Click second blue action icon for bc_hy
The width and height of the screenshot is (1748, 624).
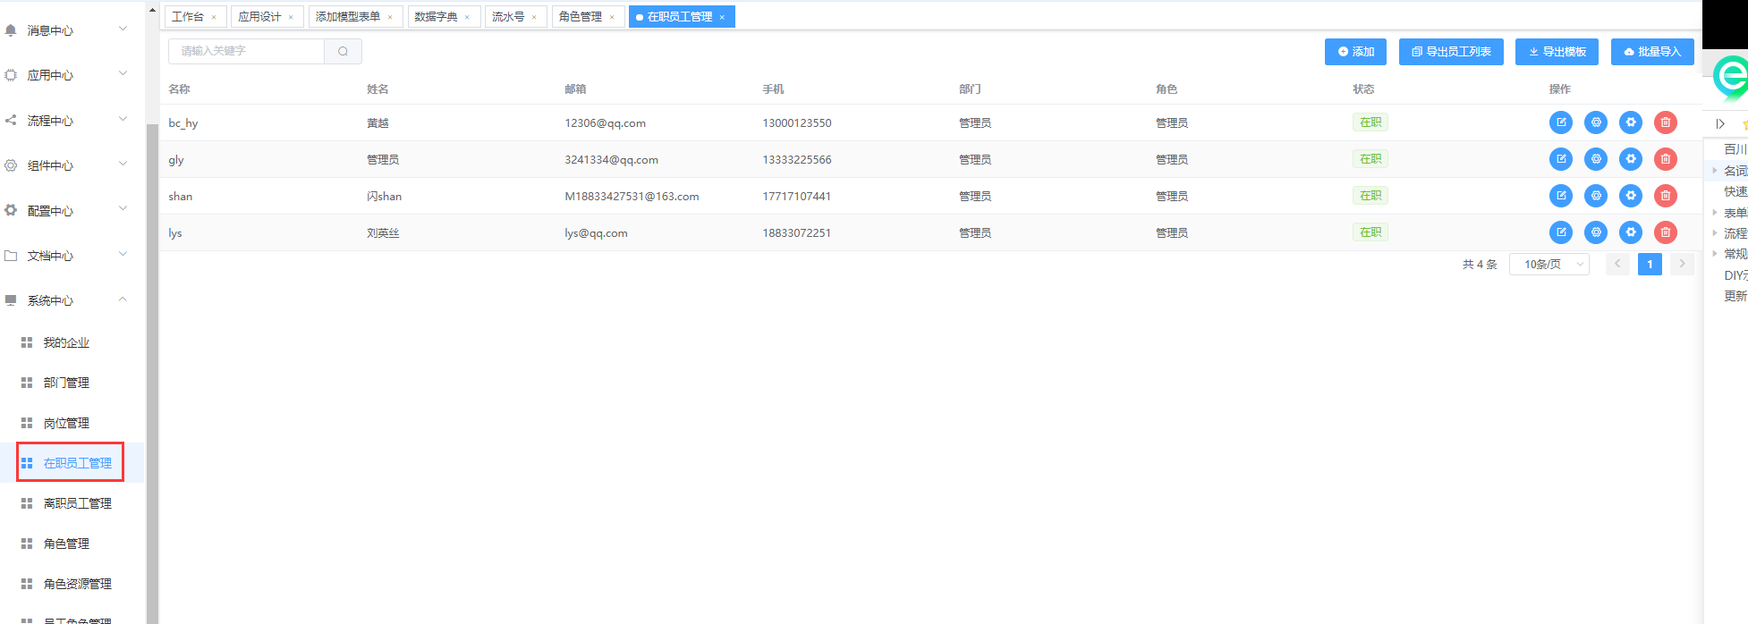pos(1596,122)
